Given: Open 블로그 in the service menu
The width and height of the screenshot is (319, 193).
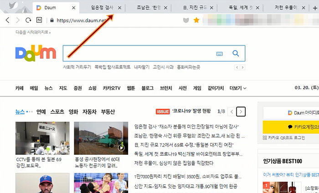Looking at the screenshot, I should [x=148, y=88].
